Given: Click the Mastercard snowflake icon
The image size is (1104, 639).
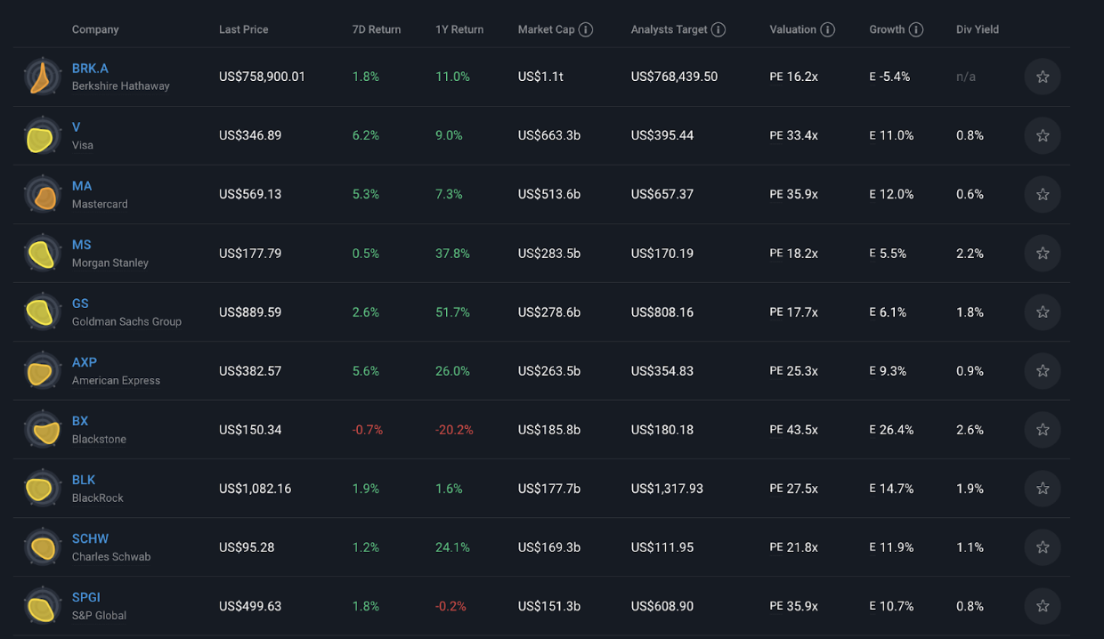Looking at the screenshot, I should (42, 195).
